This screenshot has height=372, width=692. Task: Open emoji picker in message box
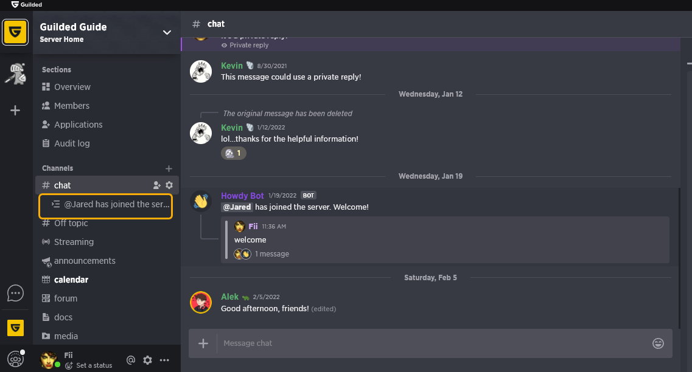pyautogui.click(x=658, y=343)
